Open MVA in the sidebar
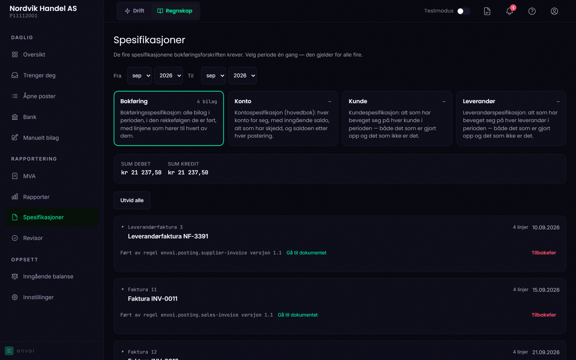 tap(52, 176)
